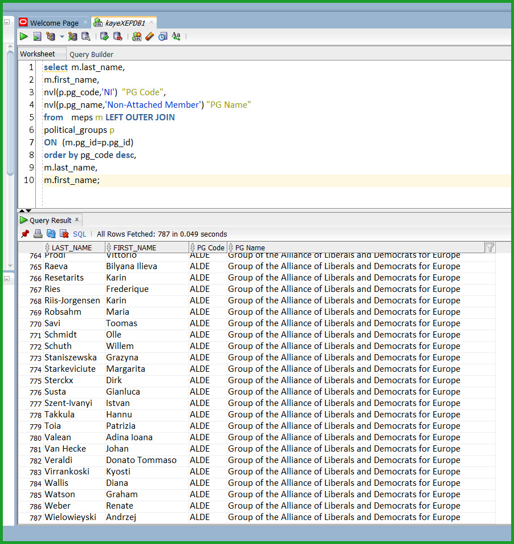Pin the query result with pushpin icon
Viewport: 514px width, 544px height.
(x=25, y=234)
